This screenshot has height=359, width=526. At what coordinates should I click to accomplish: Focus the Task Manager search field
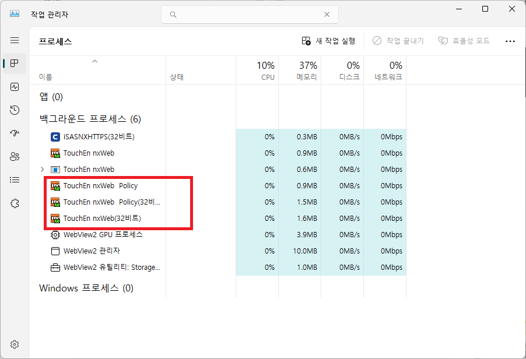click(250, 15)
